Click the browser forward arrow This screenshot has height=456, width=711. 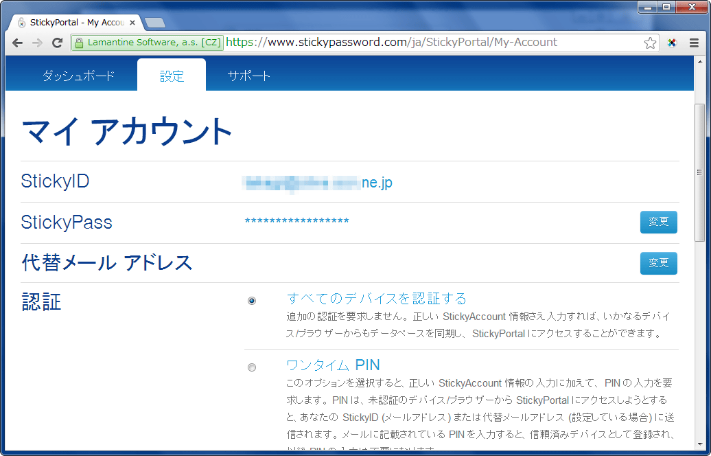pyautogui.click(x=37, y=43)
